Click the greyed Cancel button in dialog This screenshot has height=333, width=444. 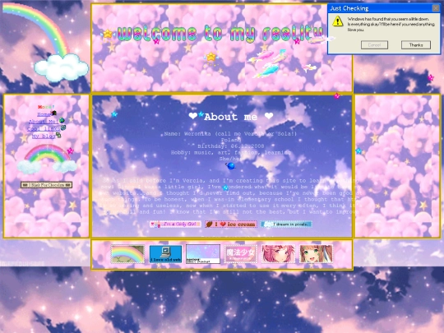(374, 44)
